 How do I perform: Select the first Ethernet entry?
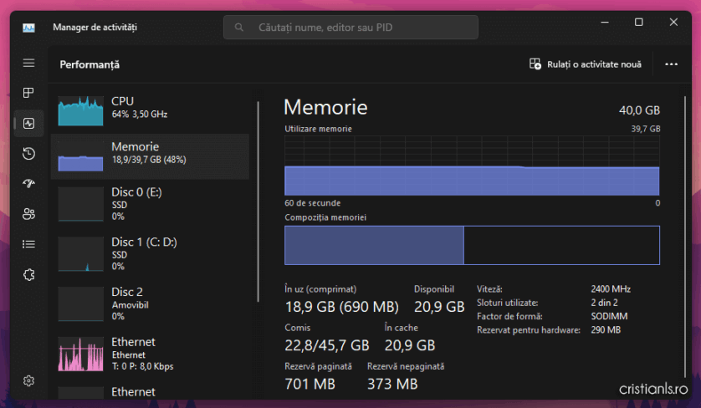pyautogui.click(x=150, y=354)
